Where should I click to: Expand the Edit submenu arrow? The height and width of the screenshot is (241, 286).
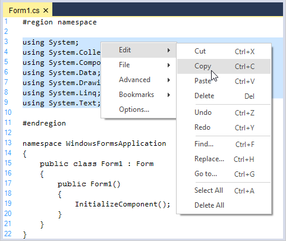169,50
